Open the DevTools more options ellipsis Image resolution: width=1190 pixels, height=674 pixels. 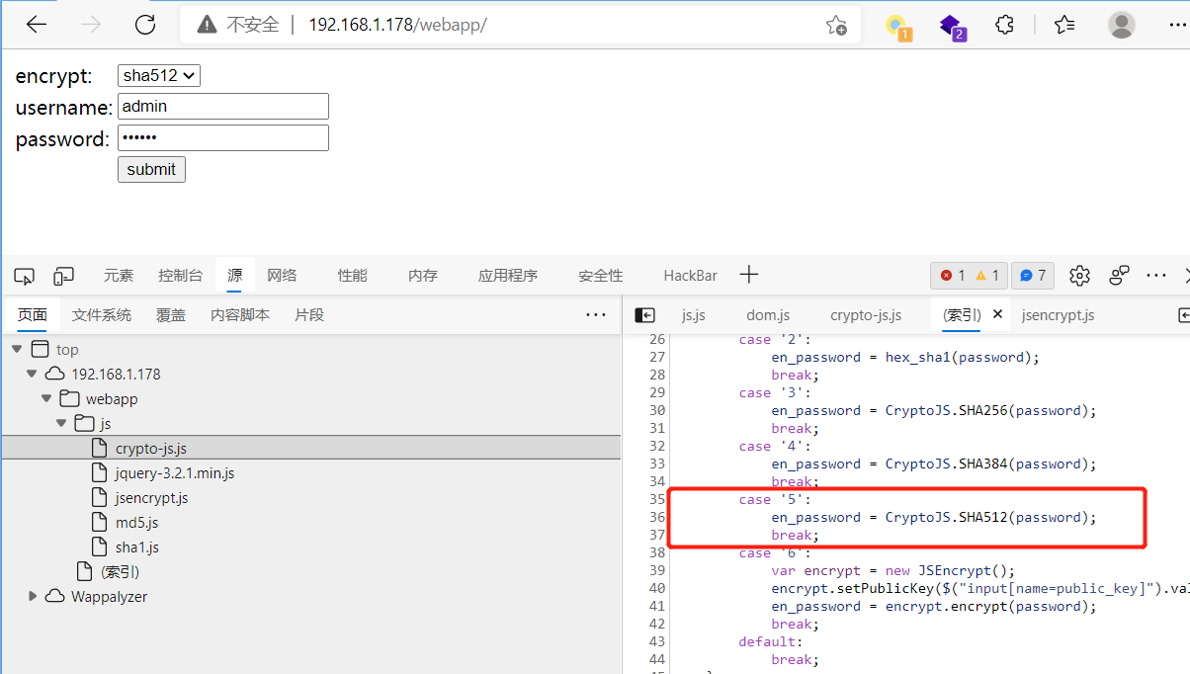click(x=1156, y=276)
